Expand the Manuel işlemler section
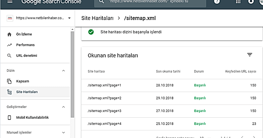This screenshot has width=263, height=138. 63,132
